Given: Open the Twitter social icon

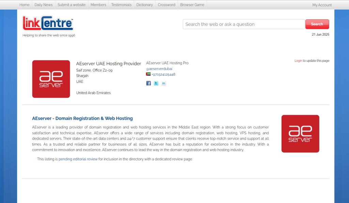Looking at the screenshot, I should click(x=156, y=83).
